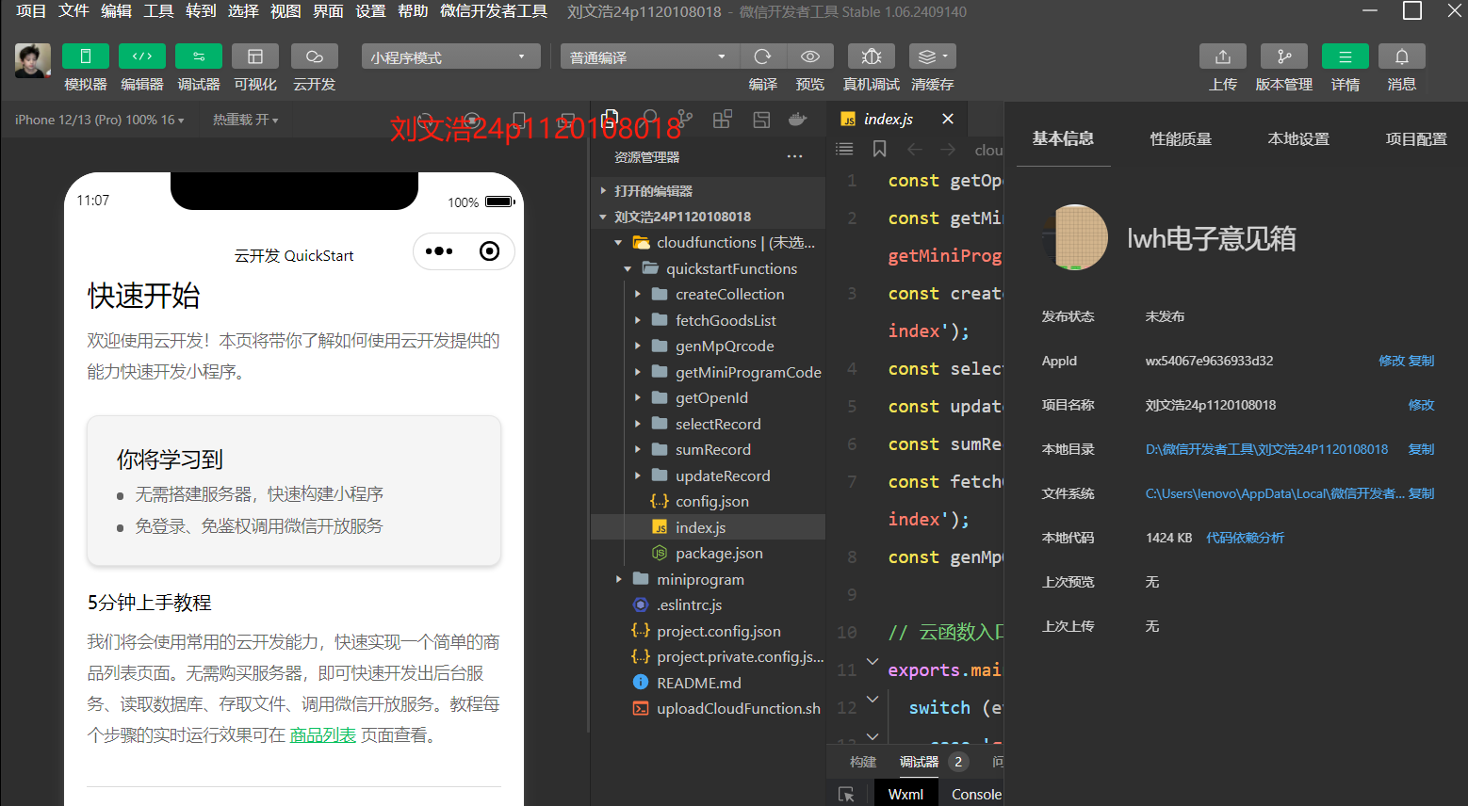Navigate back with editor left arrow
Viewport: 1468px width, 806px height.
914,149
